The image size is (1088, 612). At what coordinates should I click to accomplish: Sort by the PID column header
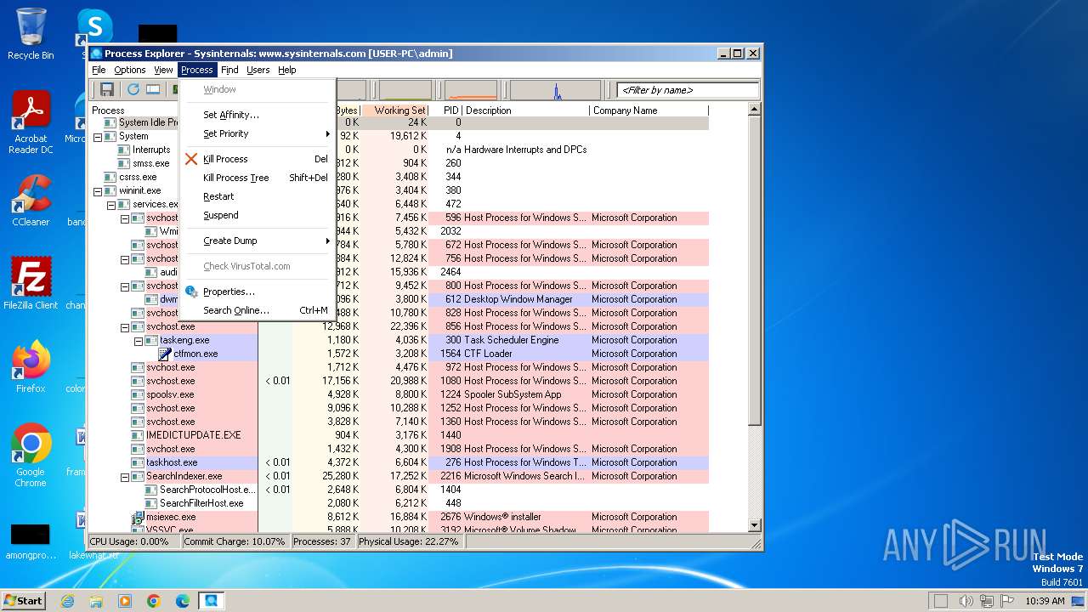click(x=445, y=110)
